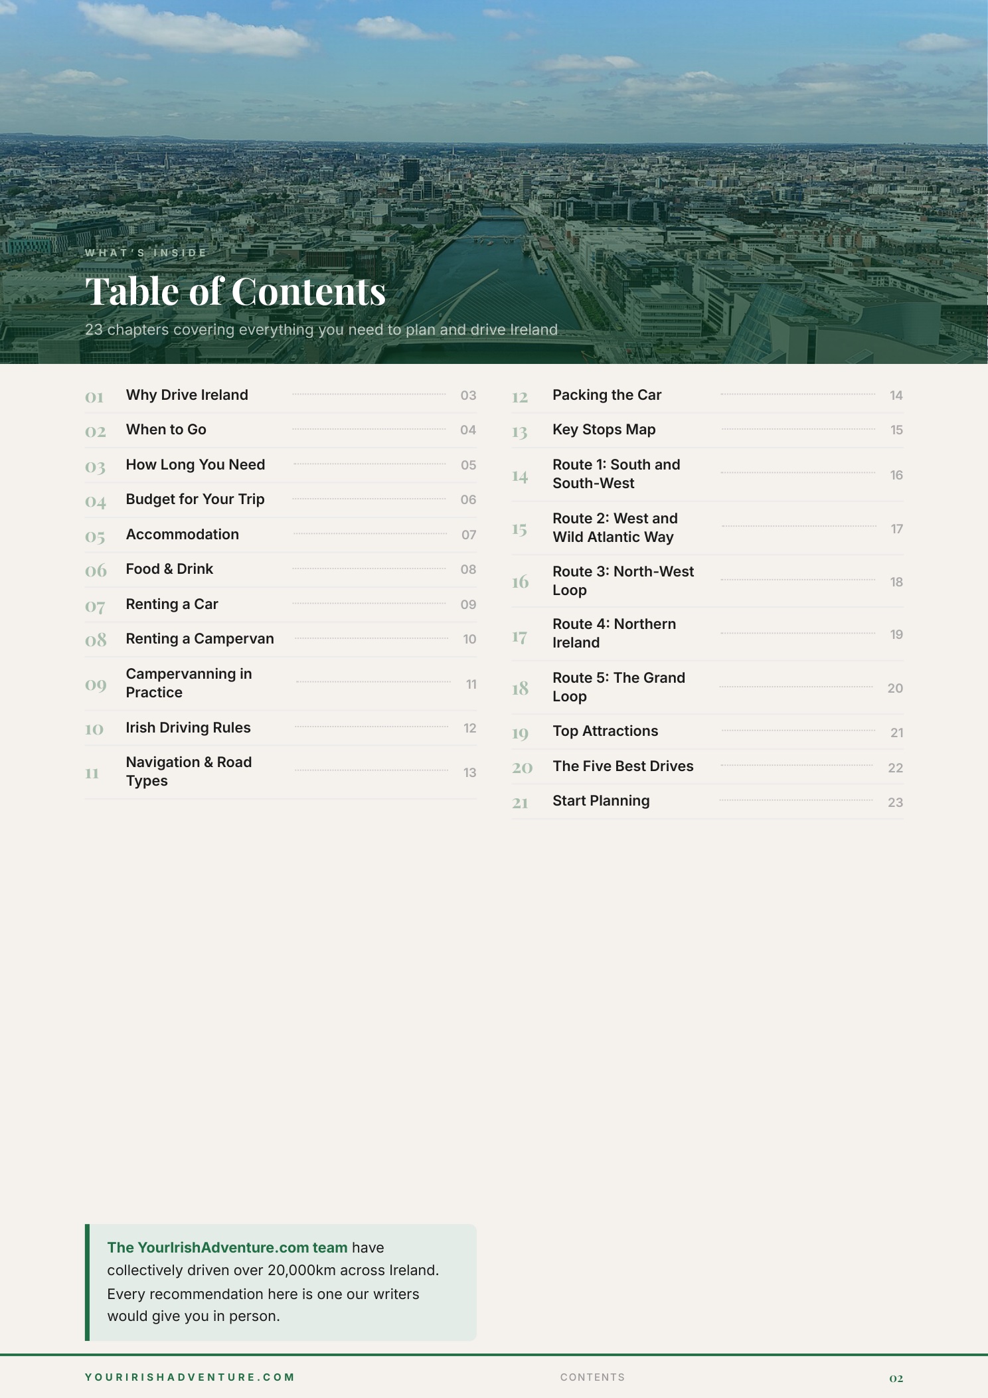This screenshot has height=1398, width=988.
Task: Jump to 'Food & Drink' chapter
Action: (280, 569)
